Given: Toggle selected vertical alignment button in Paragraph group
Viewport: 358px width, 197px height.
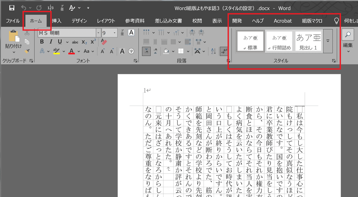Looking at the screenshot, I should pos(146,51).
